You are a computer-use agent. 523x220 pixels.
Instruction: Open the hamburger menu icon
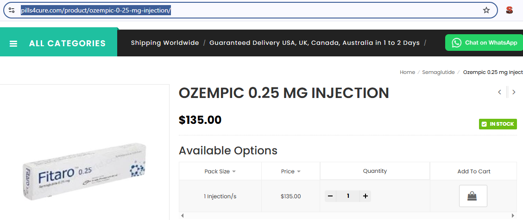[13, 43]
